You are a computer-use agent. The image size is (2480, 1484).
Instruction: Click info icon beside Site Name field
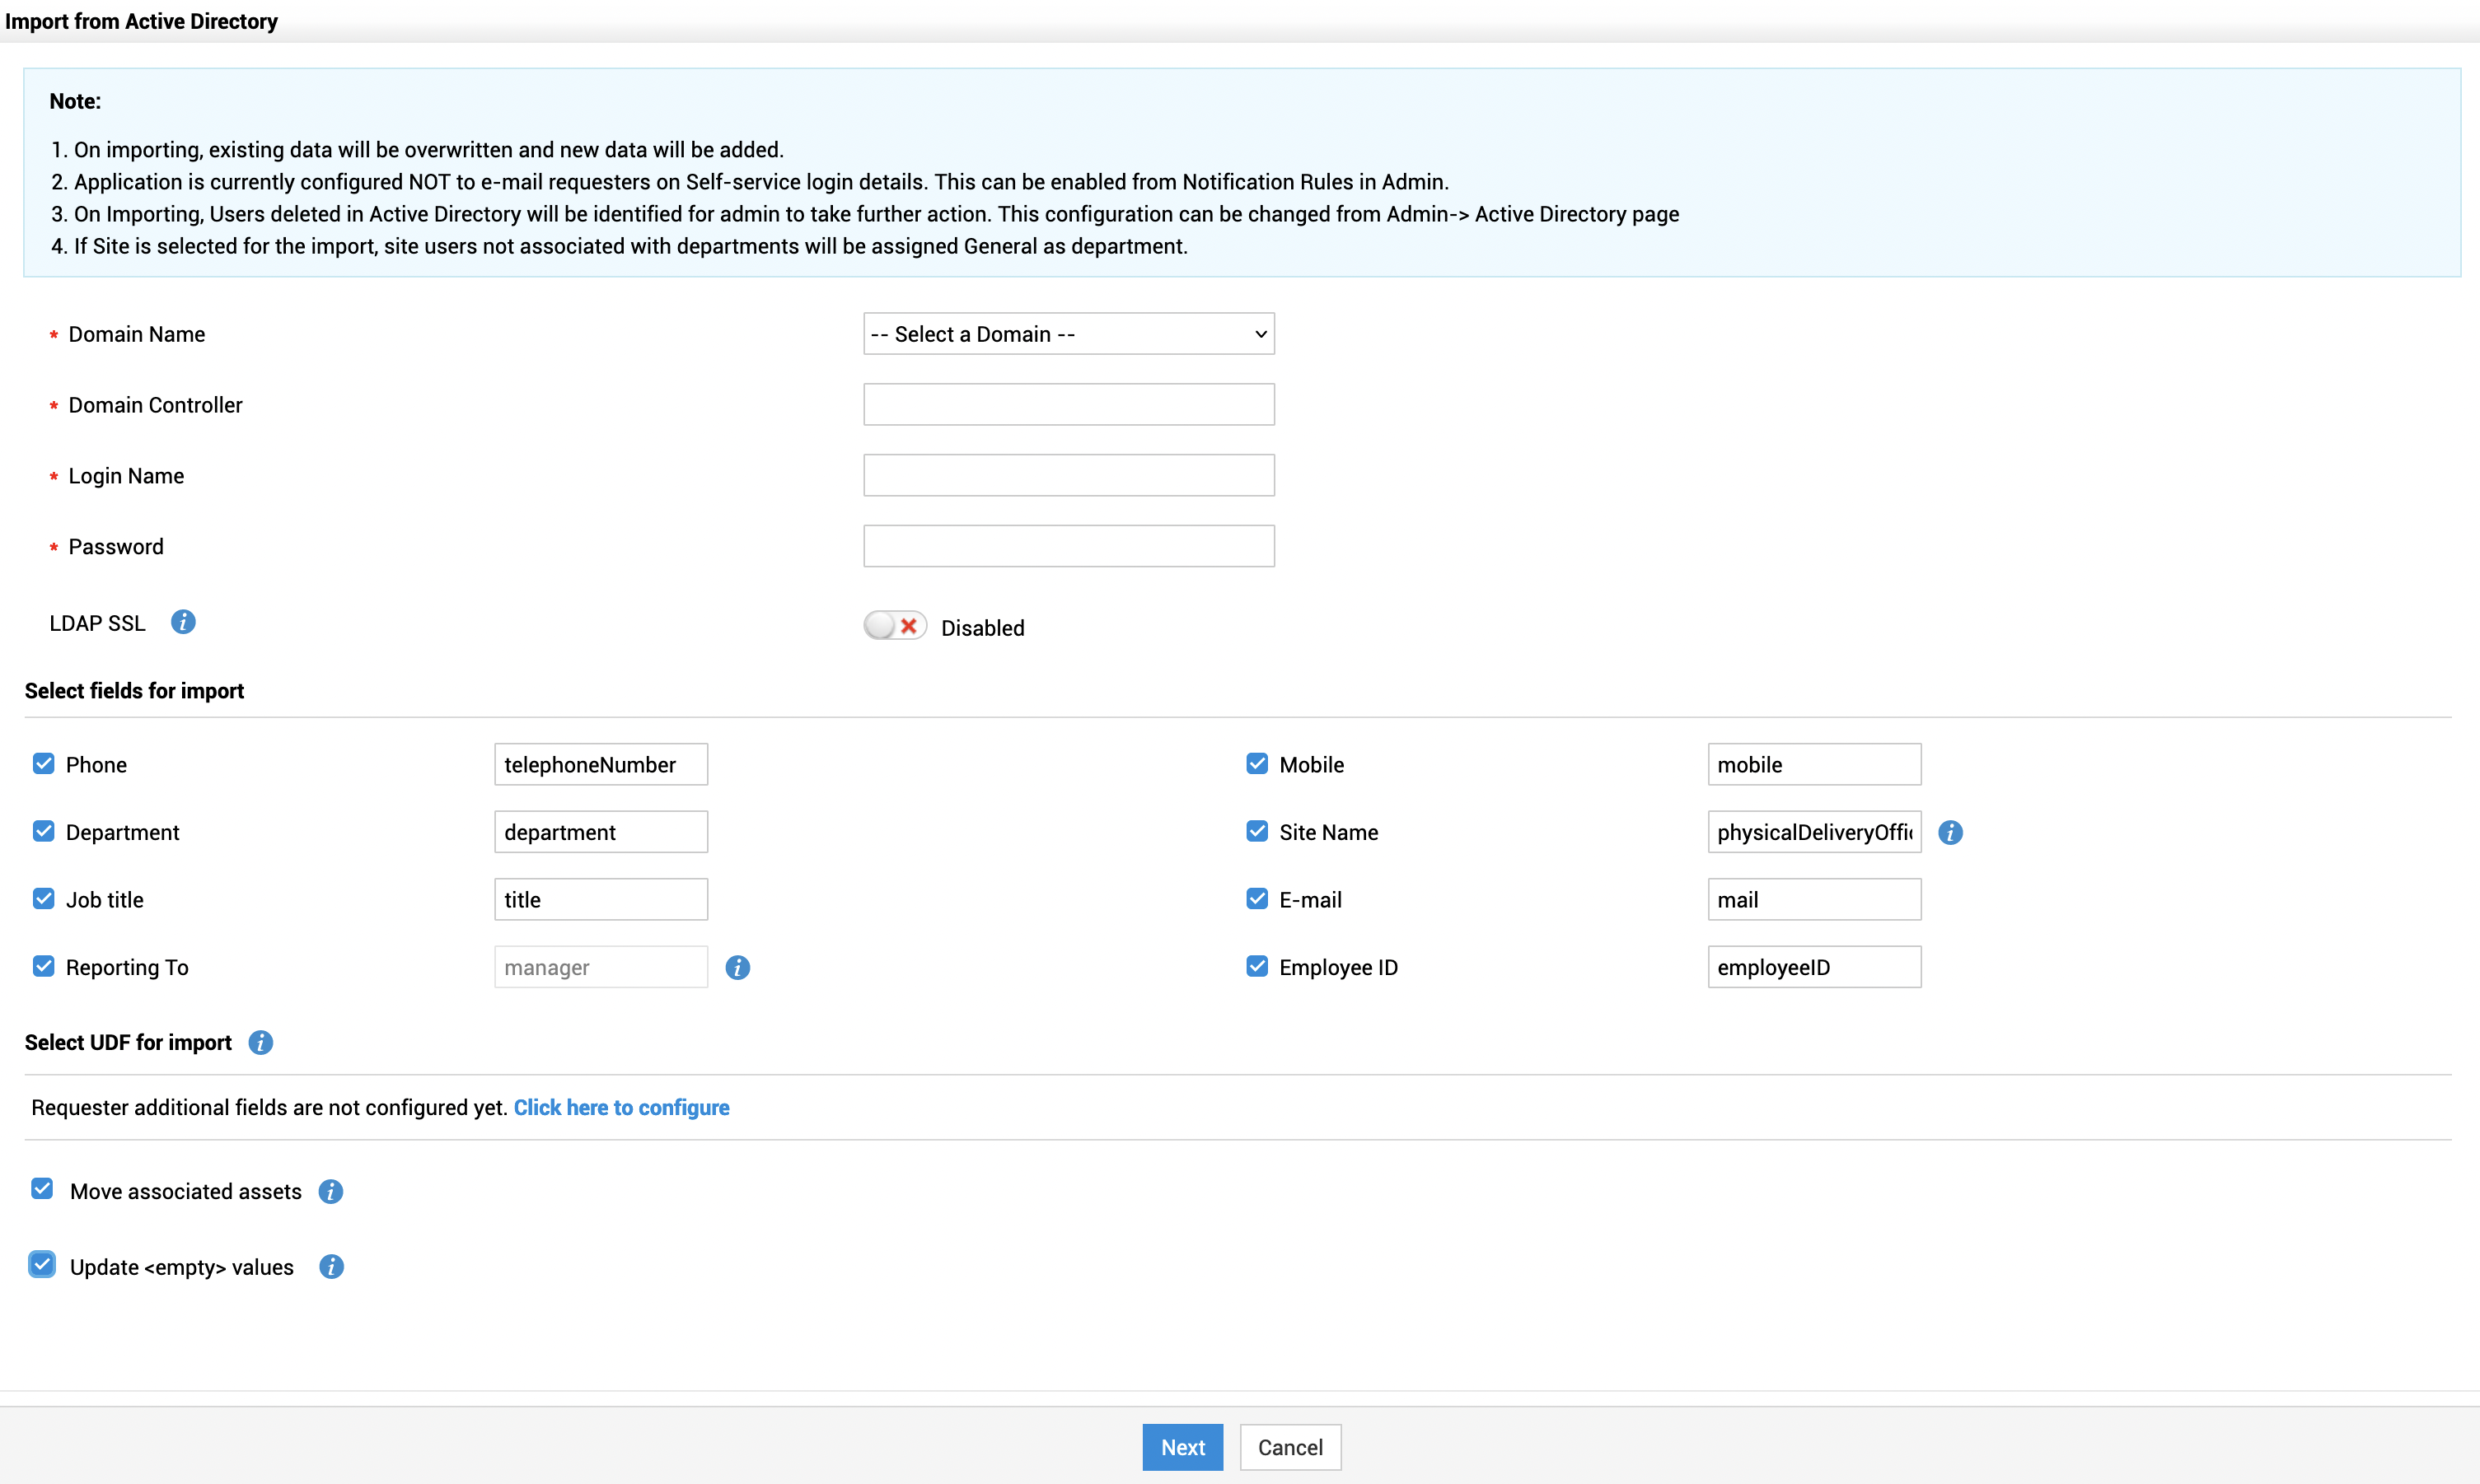pos(1949,832)
